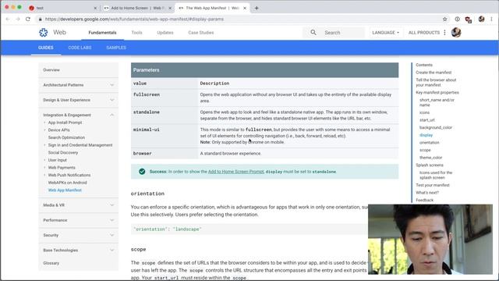The width and height of the screenshot is (499, 281).
Task: Click the browser back arrow
Action: pos(8,19)
